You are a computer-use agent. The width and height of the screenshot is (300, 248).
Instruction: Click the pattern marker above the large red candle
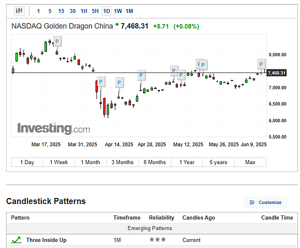[x=100, y=81]
